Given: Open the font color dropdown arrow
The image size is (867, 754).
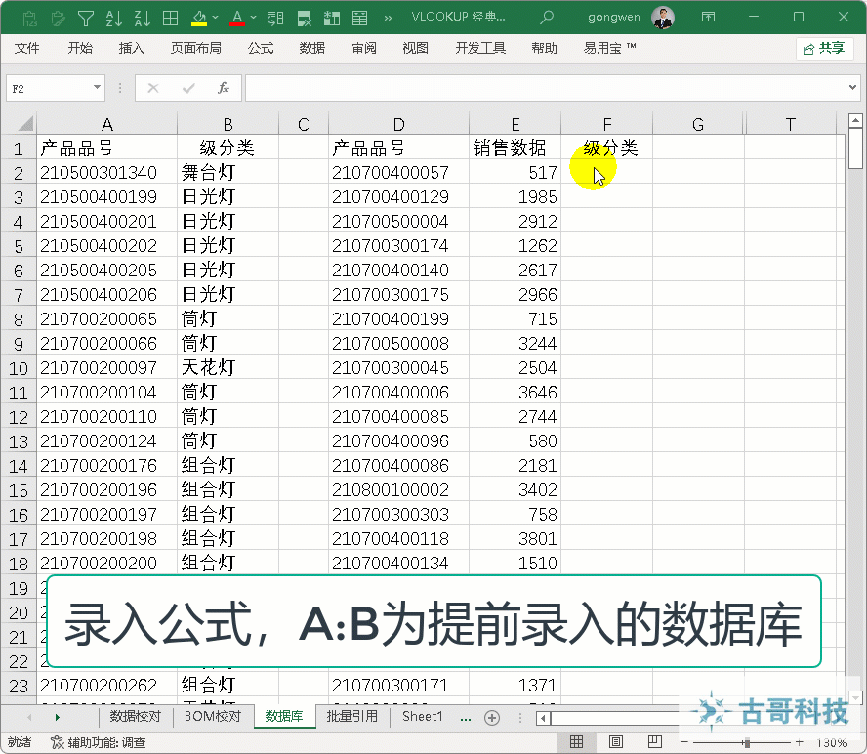Looking at the screenshot, I should [x=252, y=17].
